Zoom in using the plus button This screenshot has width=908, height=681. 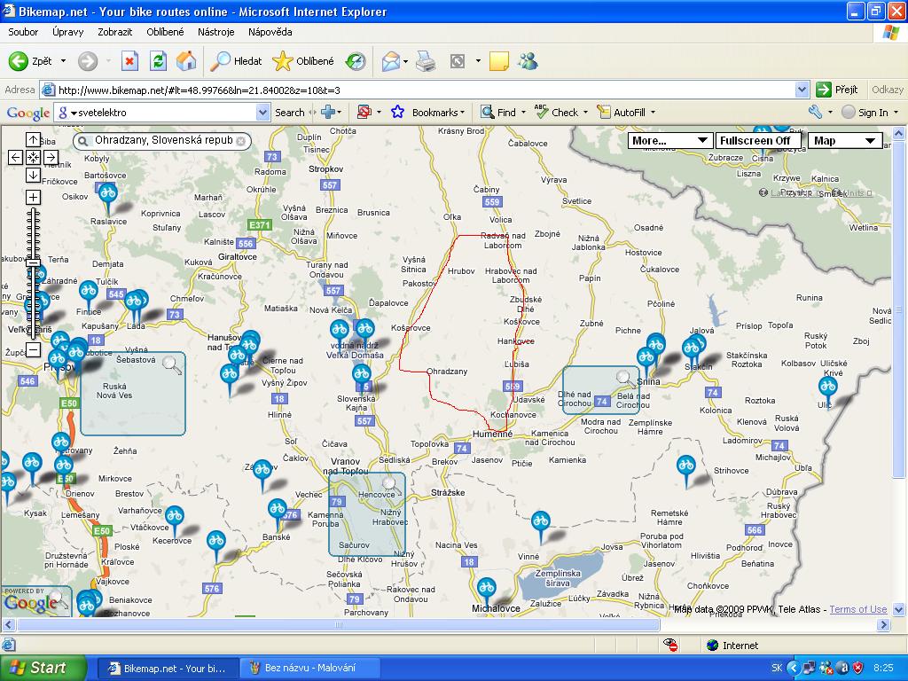tap(33, 197)
